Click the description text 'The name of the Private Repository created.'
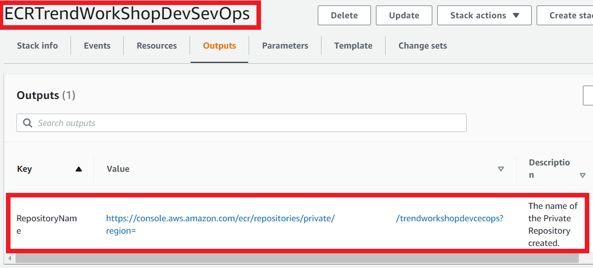 (553, 224)
